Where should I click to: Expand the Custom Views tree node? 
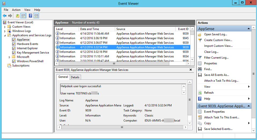pyautogui.click(x=5, y=27)
